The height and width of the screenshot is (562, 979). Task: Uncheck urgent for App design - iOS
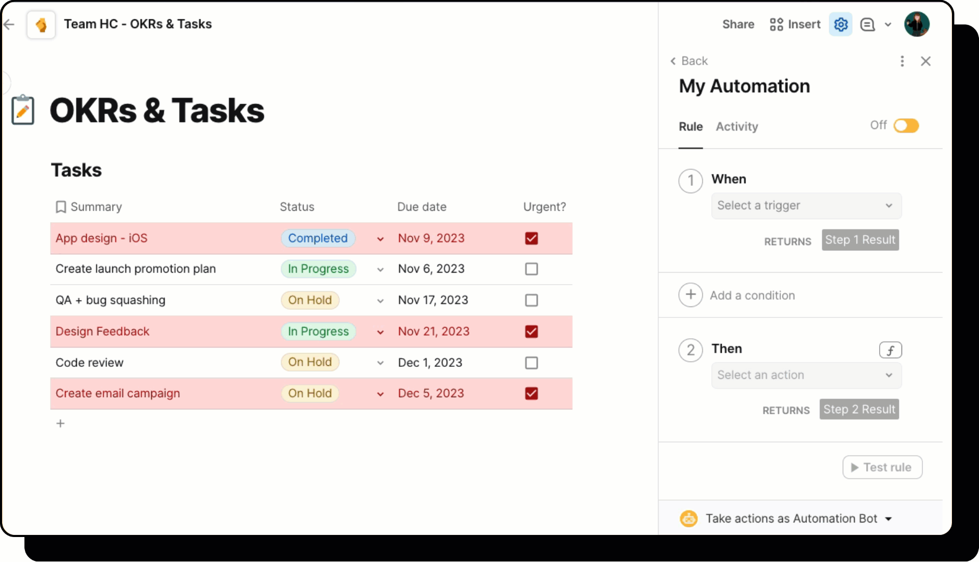pos(531,238)
